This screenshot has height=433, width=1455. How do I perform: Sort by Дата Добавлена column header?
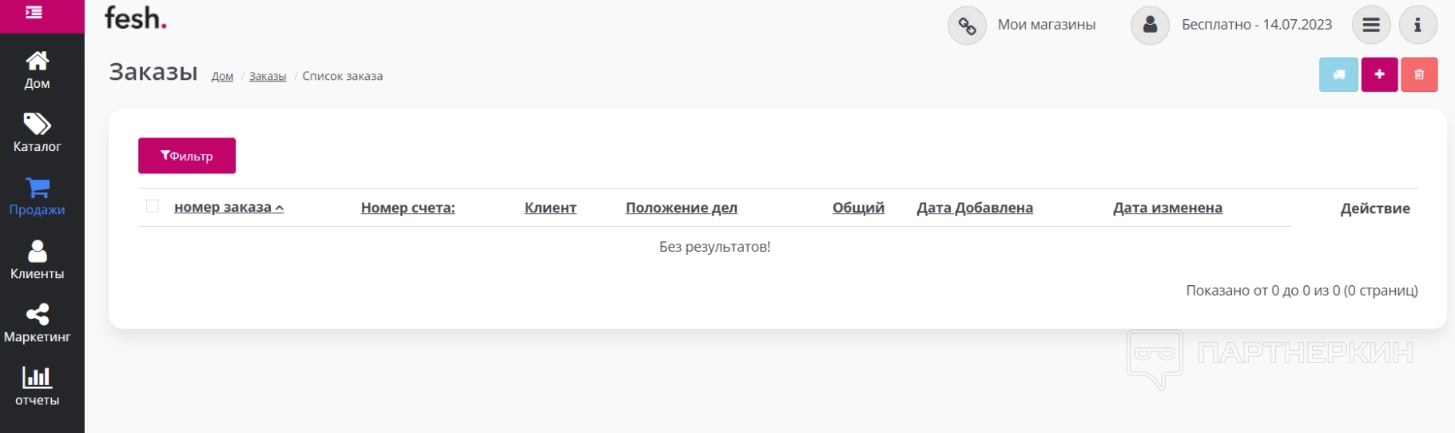(974, 208)
